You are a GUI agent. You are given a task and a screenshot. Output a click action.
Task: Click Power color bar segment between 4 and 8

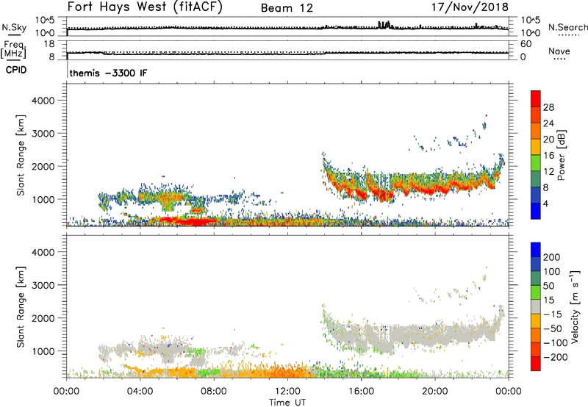point(536,195)
